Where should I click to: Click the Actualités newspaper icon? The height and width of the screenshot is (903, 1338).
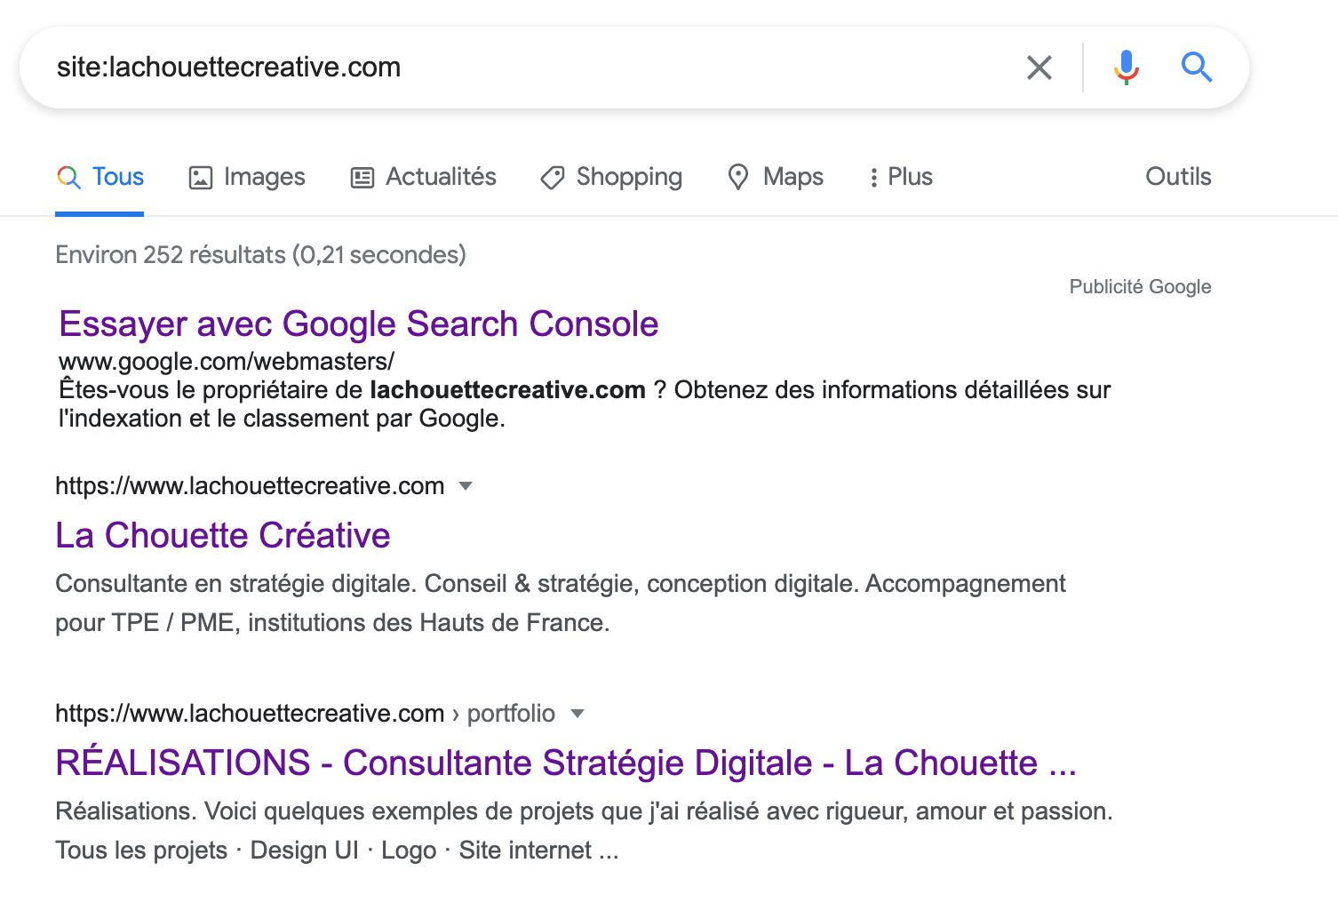(x=362, y=178)
